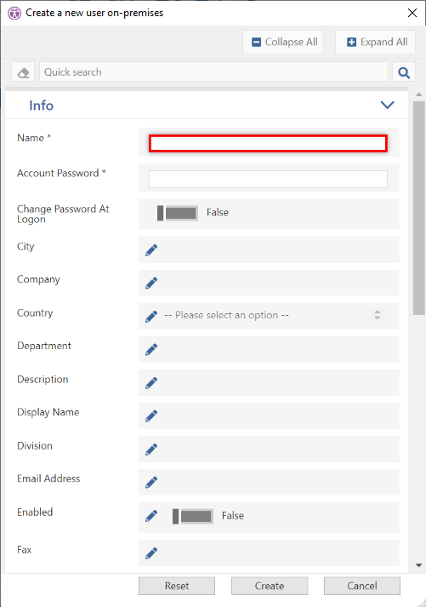Toggle Change Password At Logon switch
This screenshot has width=426, height=607.
[178, 213]
